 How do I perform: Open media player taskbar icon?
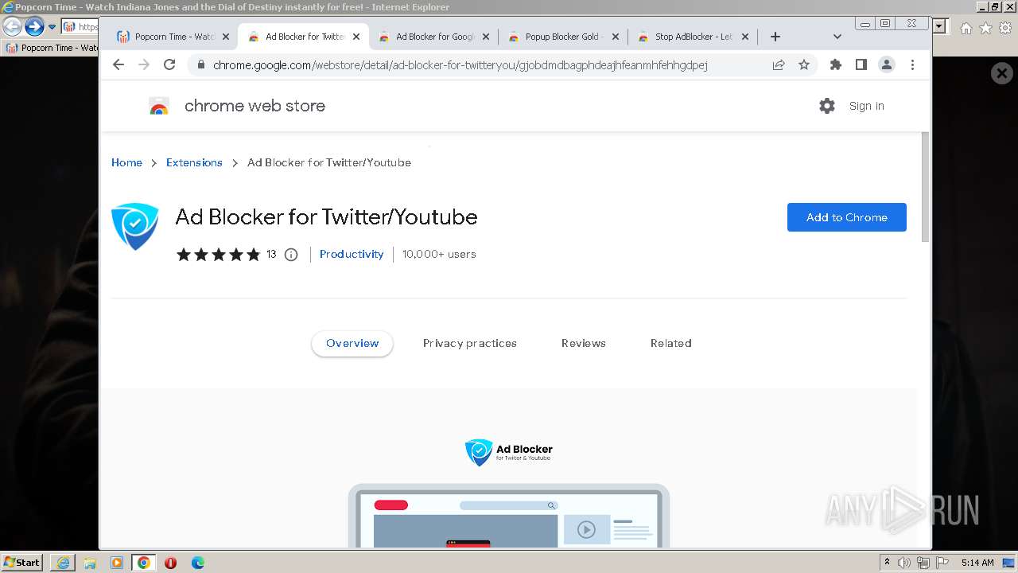point(117,563)
